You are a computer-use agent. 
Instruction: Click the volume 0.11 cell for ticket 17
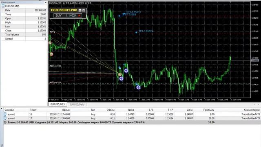pyautogui.click(x=113, y=118)
